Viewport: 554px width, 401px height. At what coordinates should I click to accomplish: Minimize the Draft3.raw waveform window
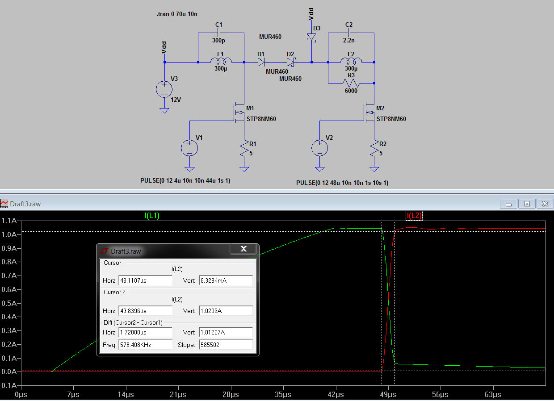508,204
